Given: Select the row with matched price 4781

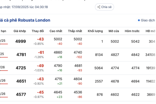Looking at the screenshot, I should coord(78,55).
